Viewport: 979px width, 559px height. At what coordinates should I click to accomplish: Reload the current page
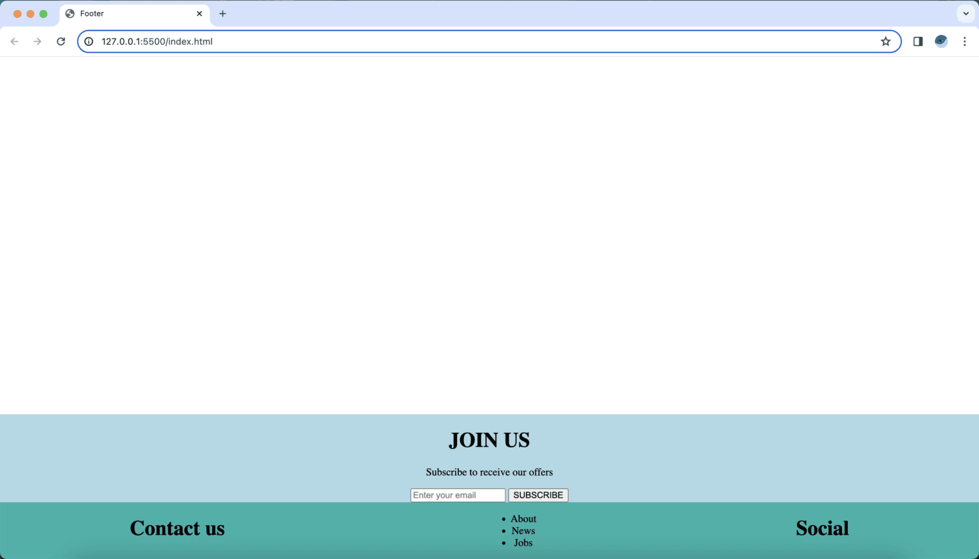click(61, 41)
